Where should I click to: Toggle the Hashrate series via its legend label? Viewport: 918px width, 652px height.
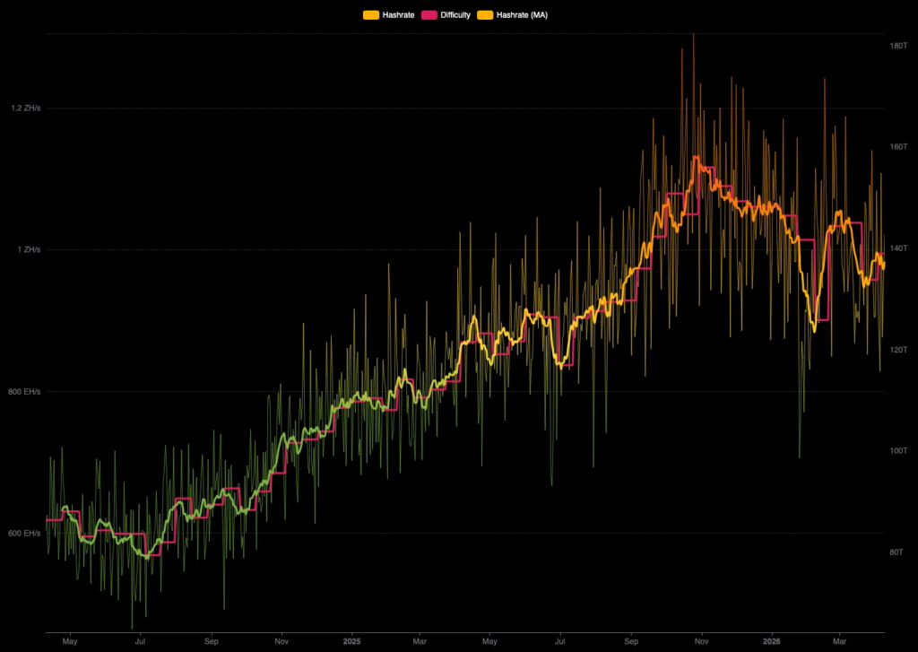pyautogui.click(x=397, y=15)
